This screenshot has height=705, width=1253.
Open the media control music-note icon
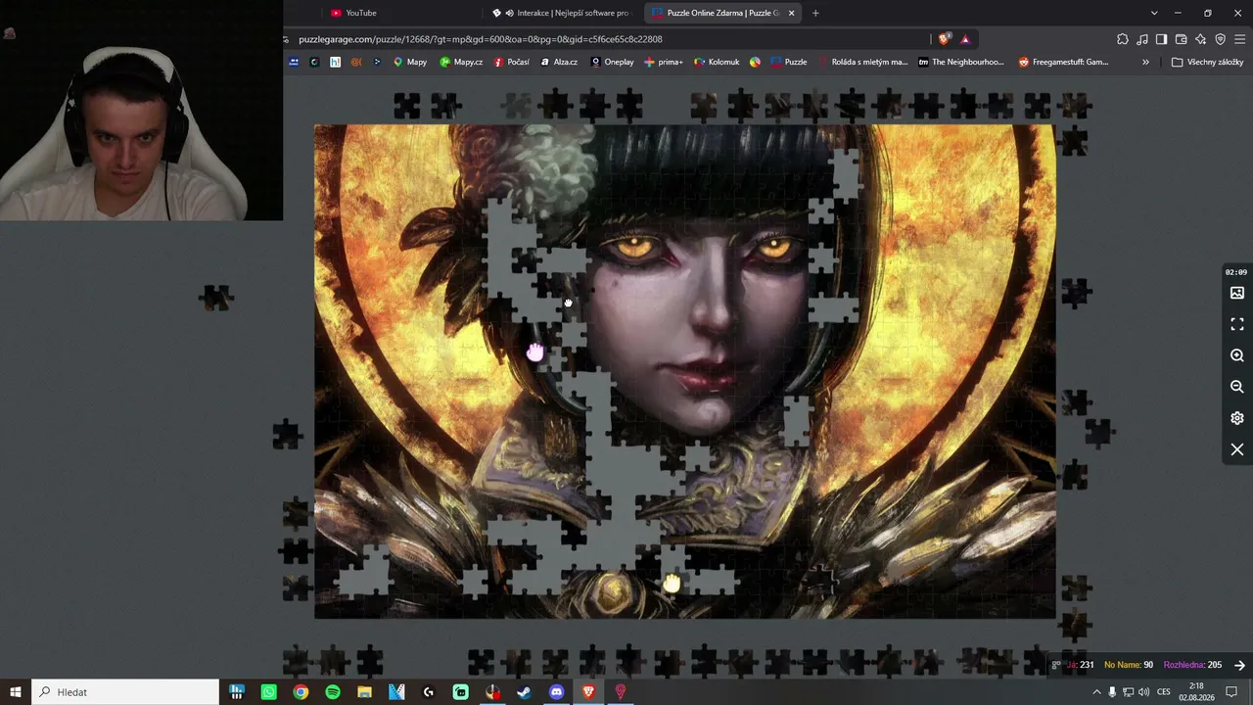click(x=1142, y=39)
